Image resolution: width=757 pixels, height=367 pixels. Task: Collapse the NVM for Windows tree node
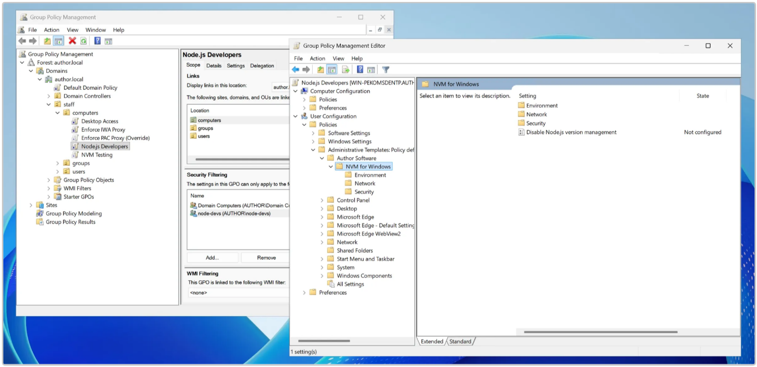[x=331, y=167]
